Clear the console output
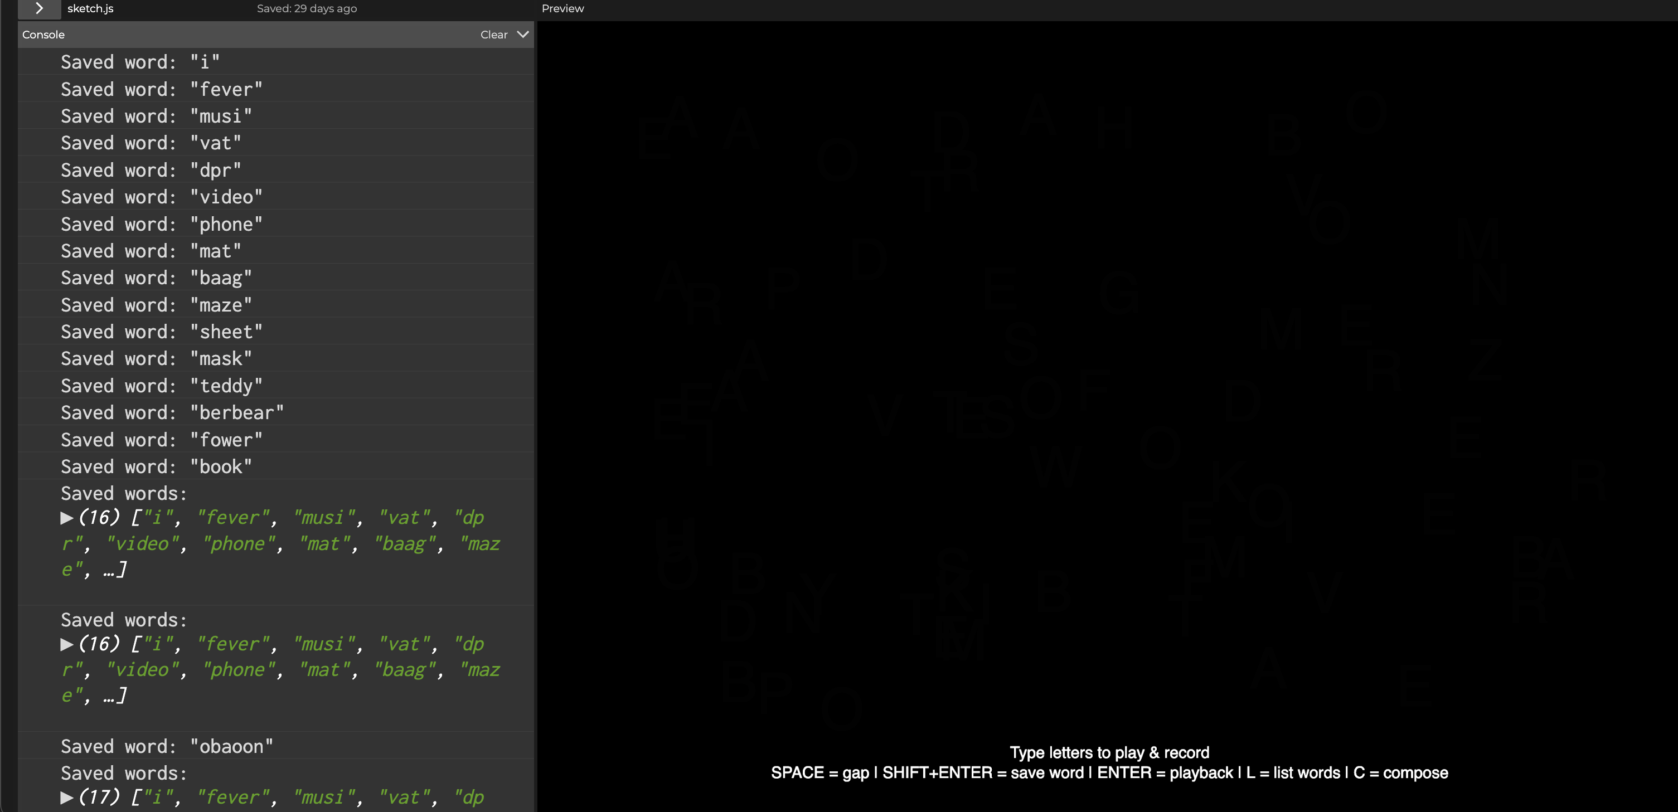1678x812 pixels. 493,35
